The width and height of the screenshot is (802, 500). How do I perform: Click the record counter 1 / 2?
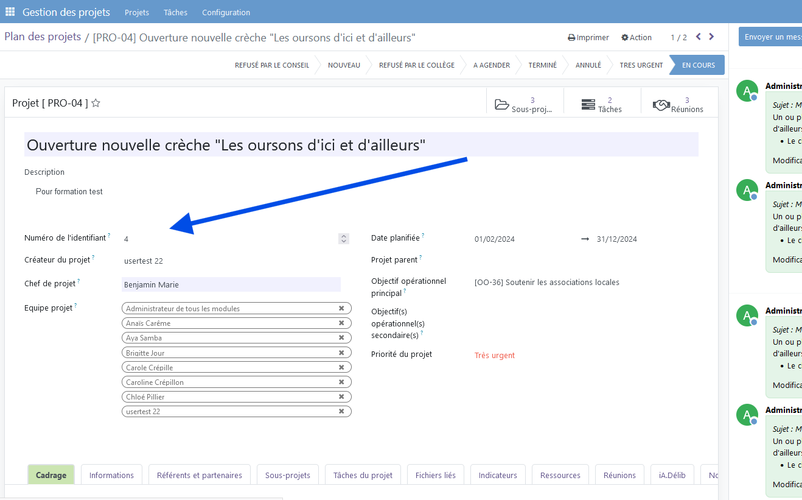click(x=678, y=37)
